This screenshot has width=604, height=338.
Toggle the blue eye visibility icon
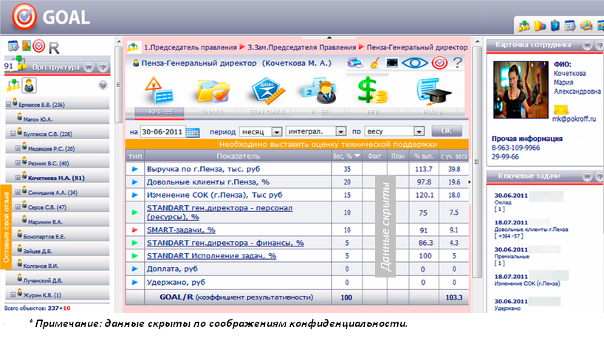point(414,63)
